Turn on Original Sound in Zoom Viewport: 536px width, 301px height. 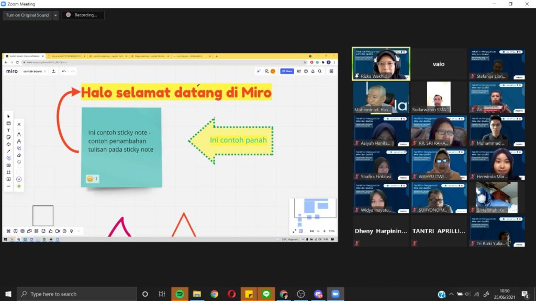tap(26, 15)
